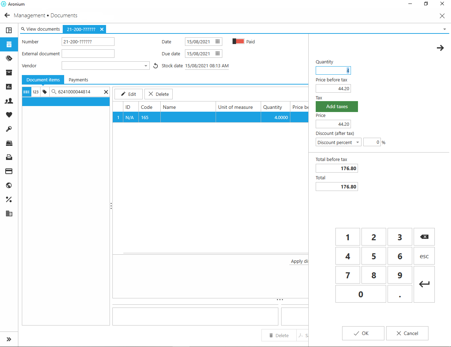Switch to barcode search mode
Viewport: 451px width, 347px height.
27,92
